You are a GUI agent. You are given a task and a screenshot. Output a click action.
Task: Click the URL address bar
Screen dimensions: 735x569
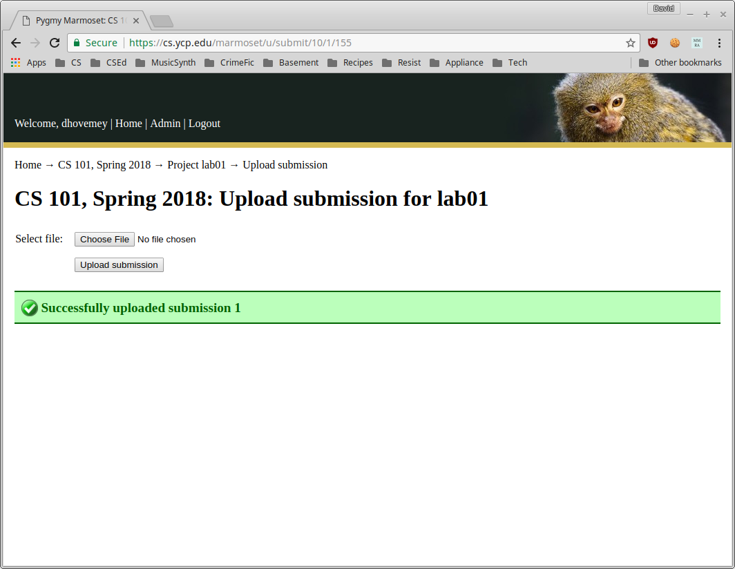click(347, 43)
